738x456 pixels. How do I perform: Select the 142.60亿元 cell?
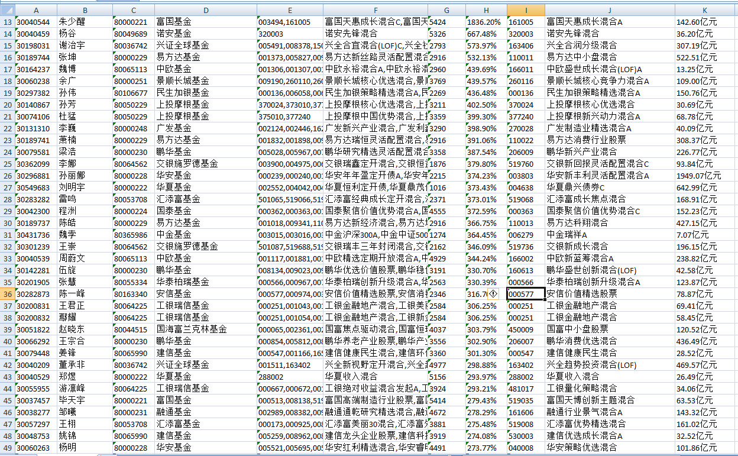[705, 22]
